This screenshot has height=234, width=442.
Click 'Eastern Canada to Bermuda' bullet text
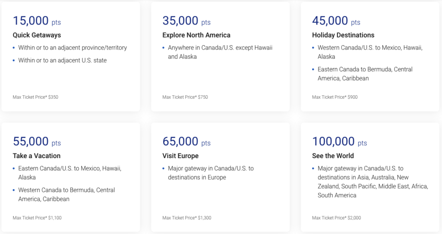click(365, 74)
